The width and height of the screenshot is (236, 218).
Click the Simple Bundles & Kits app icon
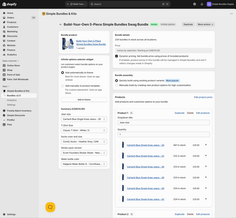[44, 14]
